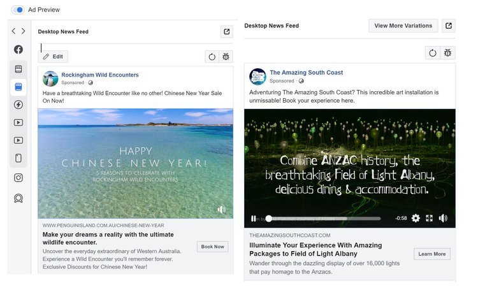Click headline 'Make your dreams a reality'
478x297 pixels.
pos(108,238)
